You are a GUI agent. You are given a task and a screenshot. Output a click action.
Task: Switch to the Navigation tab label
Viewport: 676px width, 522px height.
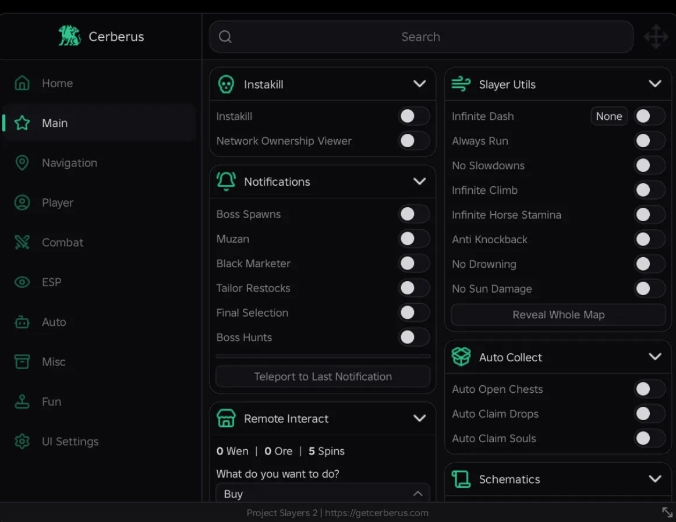point(69,162)
